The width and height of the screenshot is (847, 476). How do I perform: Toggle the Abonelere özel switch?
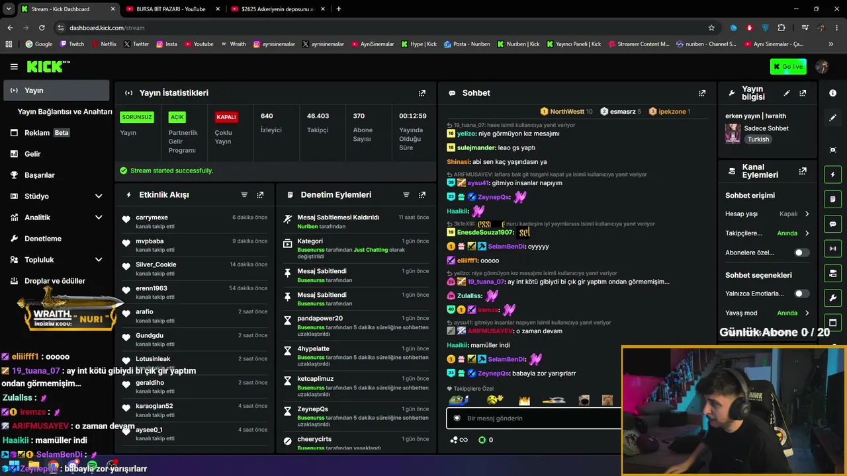point(801,253)
